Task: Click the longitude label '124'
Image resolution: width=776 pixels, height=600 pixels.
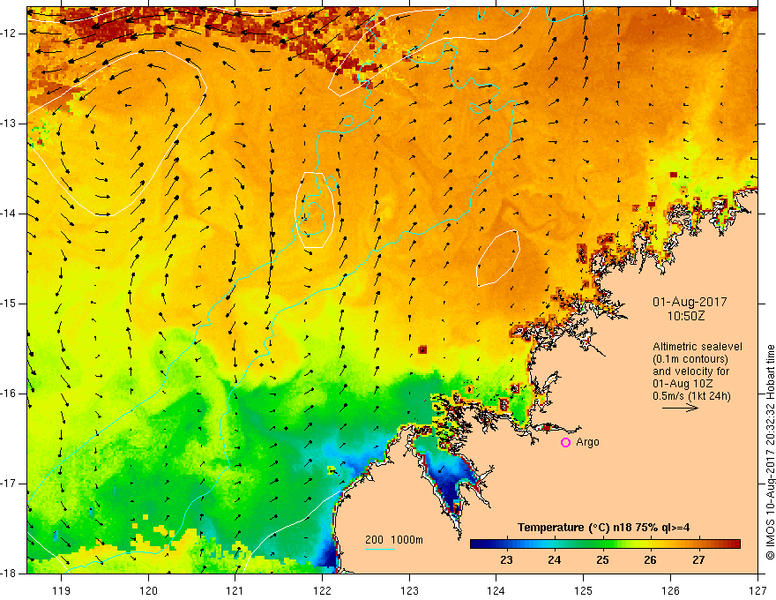Action: tap(496, 590)
